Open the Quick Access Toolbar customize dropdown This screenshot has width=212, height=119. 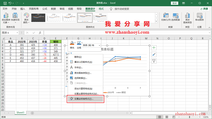[x=23, y=3]
